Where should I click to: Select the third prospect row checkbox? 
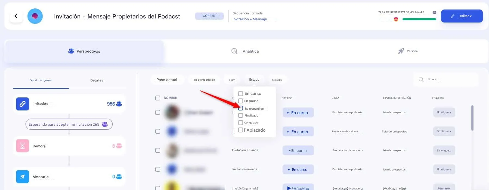point(158,150)
